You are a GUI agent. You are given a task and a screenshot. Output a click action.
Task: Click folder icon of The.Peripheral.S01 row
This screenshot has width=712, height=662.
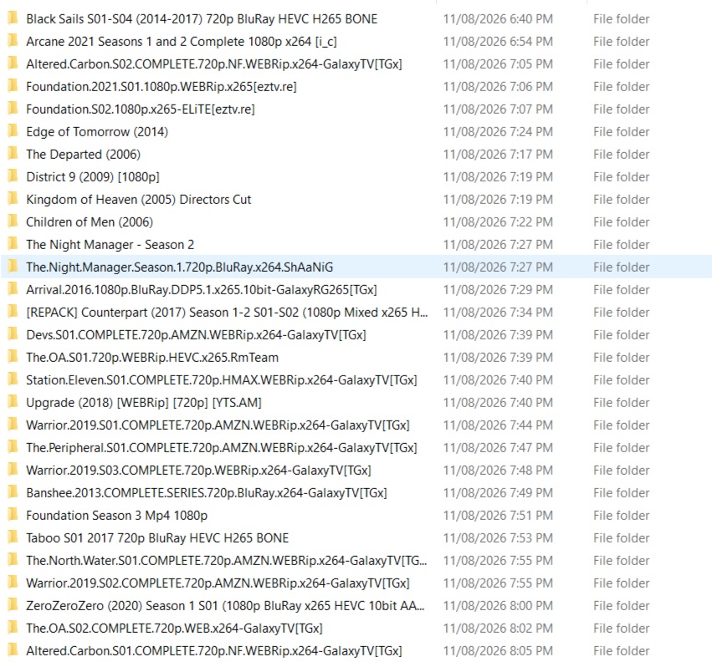13,447
